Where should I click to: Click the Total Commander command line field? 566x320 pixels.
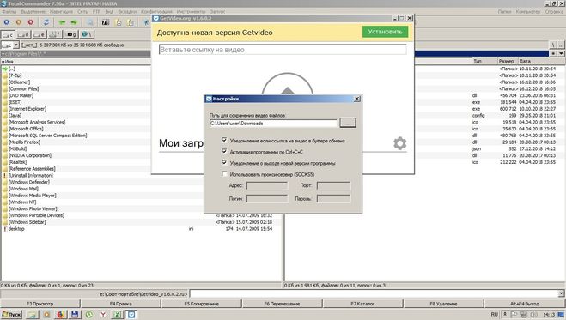tap(374, 293)
